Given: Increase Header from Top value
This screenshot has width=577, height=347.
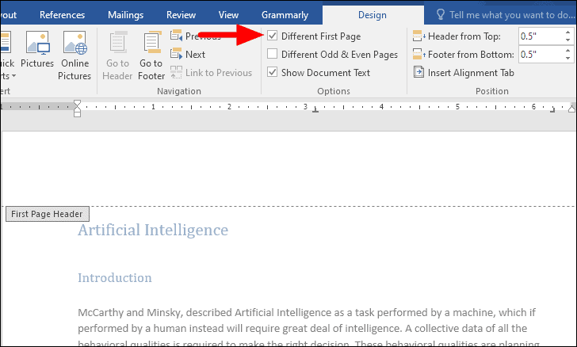Looking at the screenshot, I should click(567, 32).
